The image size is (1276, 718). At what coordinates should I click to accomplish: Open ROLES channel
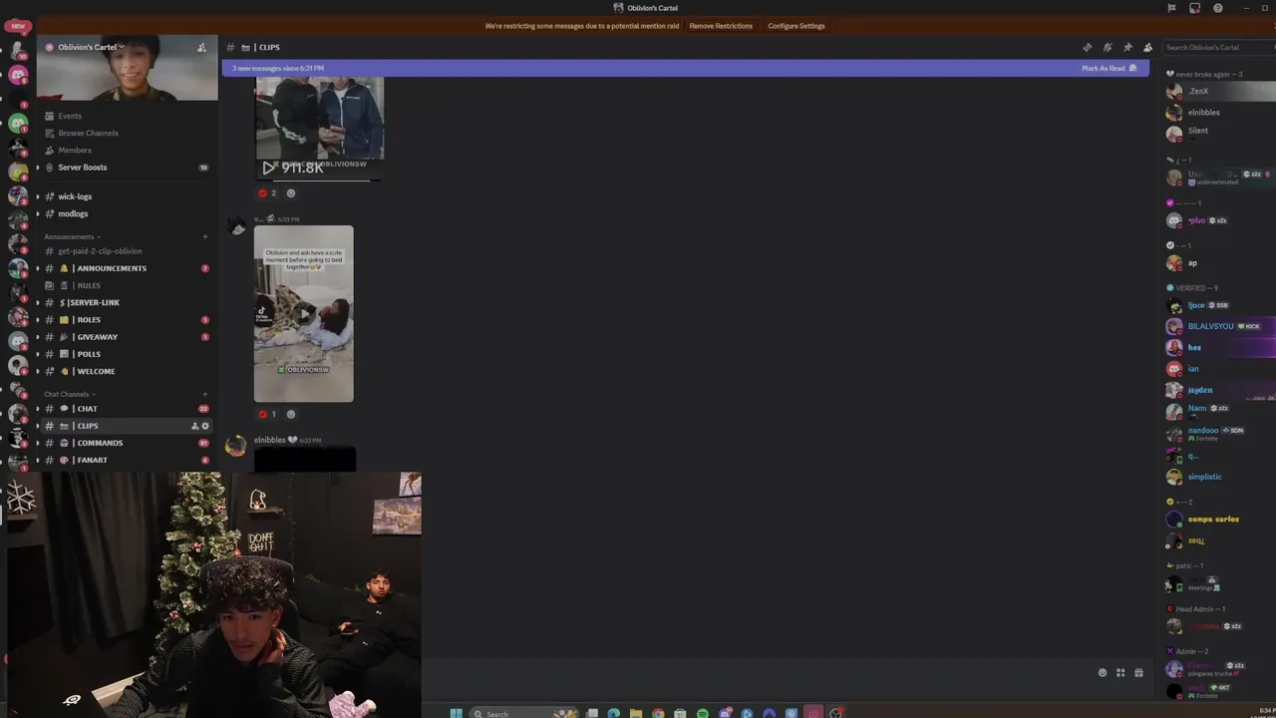coord(88,320)
